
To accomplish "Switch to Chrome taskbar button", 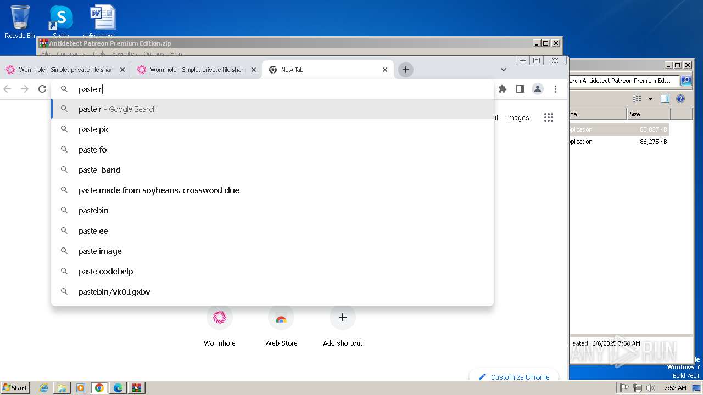I will (99, 388).
